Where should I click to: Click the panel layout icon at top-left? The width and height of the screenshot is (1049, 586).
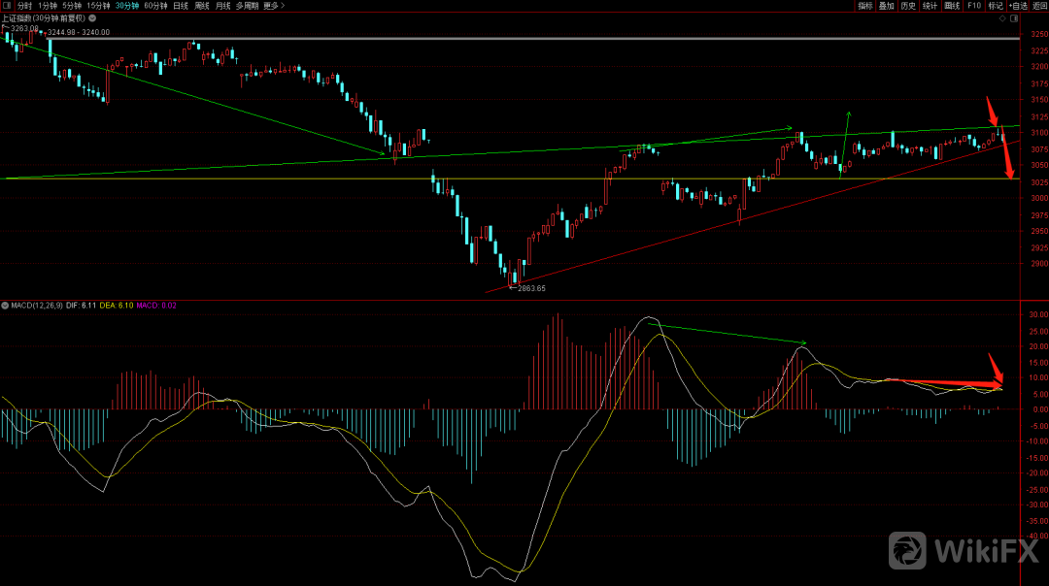click(7, 6)
